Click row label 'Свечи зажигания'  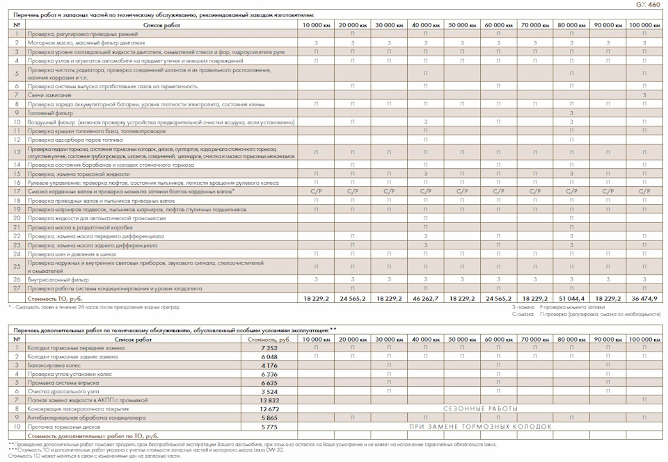[x=49, y=95]
